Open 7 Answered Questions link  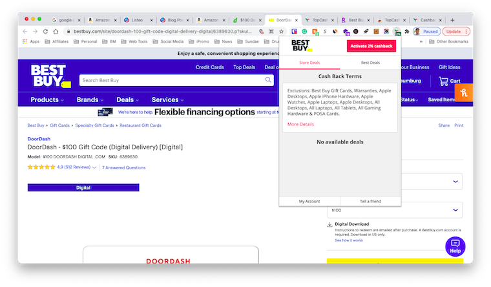[x=123, y=167]
